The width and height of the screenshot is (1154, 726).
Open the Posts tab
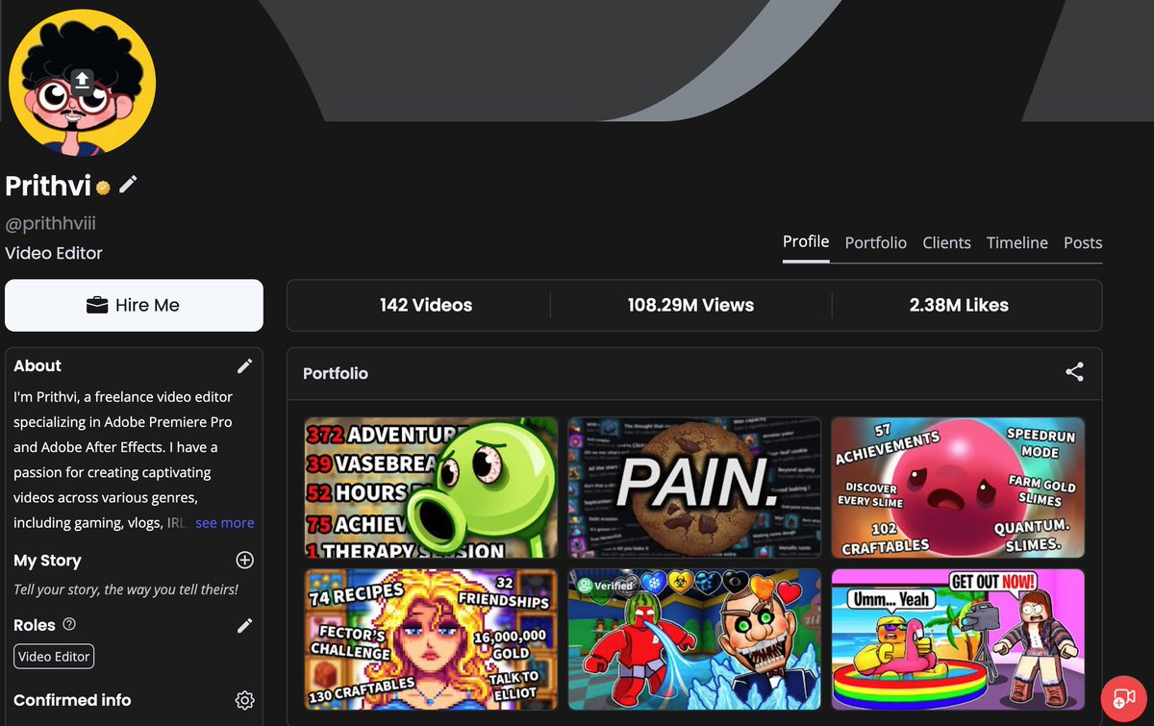coord(1083,242)
